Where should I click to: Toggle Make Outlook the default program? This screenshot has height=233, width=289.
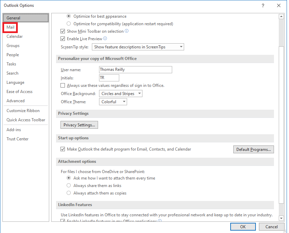click(x=63, y=149)
